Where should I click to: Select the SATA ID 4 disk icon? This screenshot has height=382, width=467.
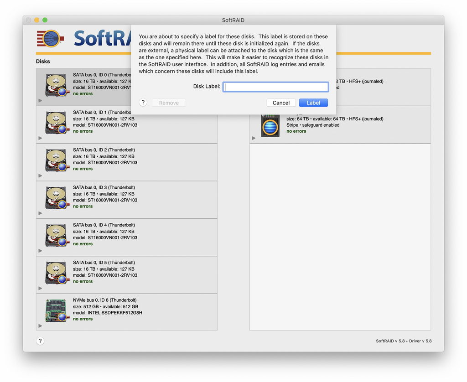point(56,235)
